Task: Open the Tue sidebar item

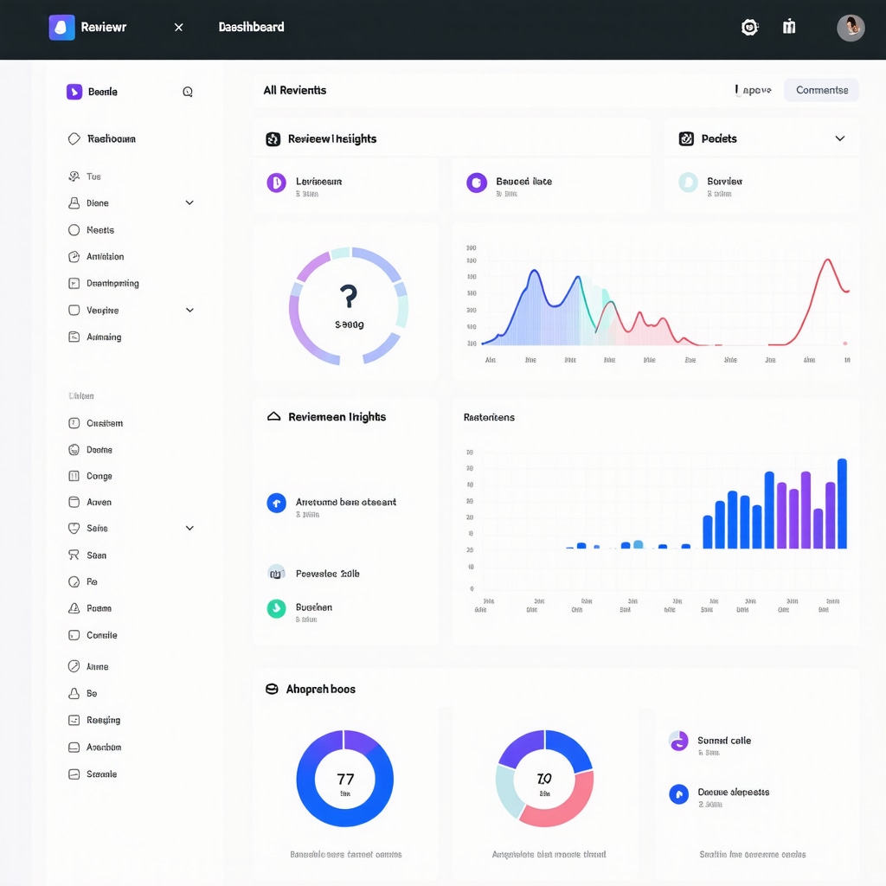Action: coord(85,177)
